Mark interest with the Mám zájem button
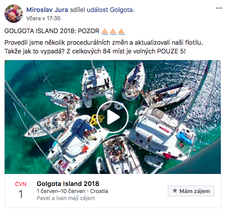 coord(191,191)
